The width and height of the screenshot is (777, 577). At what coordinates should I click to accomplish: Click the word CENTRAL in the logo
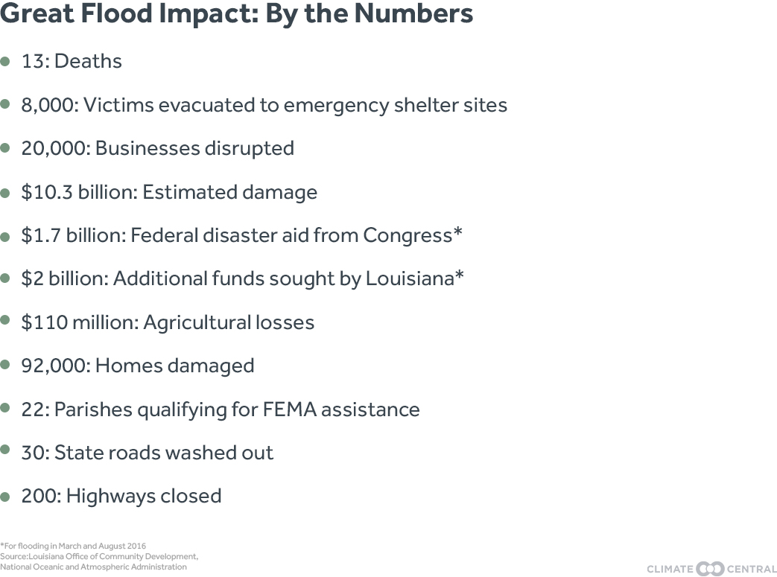(x=752, y=570)
